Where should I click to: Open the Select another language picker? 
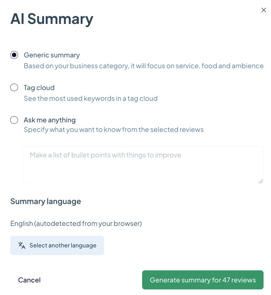point(57,245)
